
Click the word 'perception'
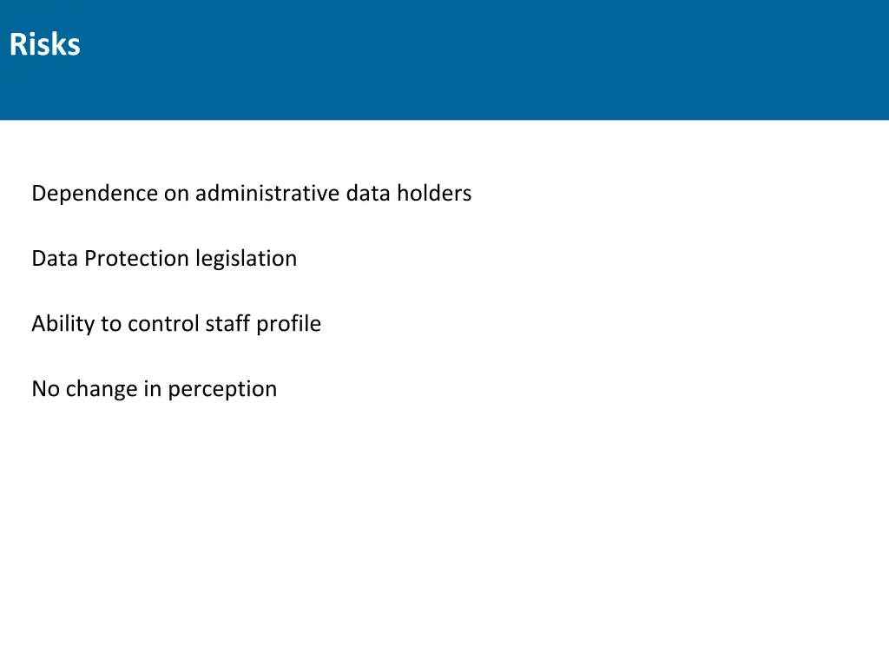[222, 389]
